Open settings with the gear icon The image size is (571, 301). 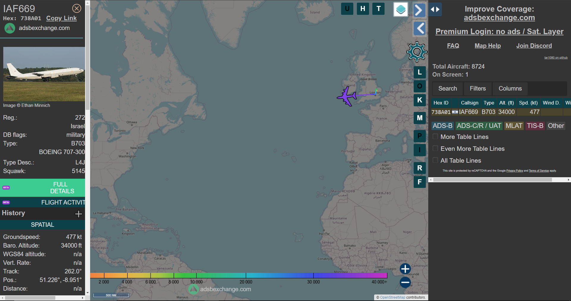[x=417, y=52]
